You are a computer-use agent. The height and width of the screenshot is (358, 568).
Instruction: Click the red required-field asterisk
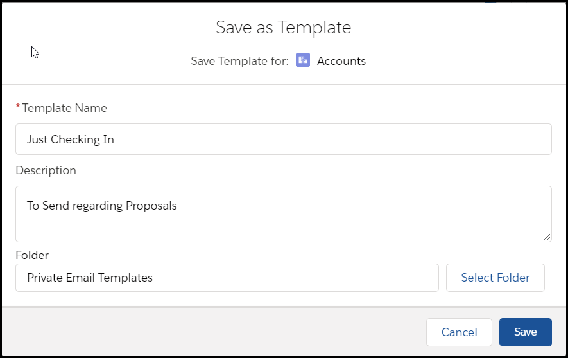pyautogui.click(x=18, y=107)
